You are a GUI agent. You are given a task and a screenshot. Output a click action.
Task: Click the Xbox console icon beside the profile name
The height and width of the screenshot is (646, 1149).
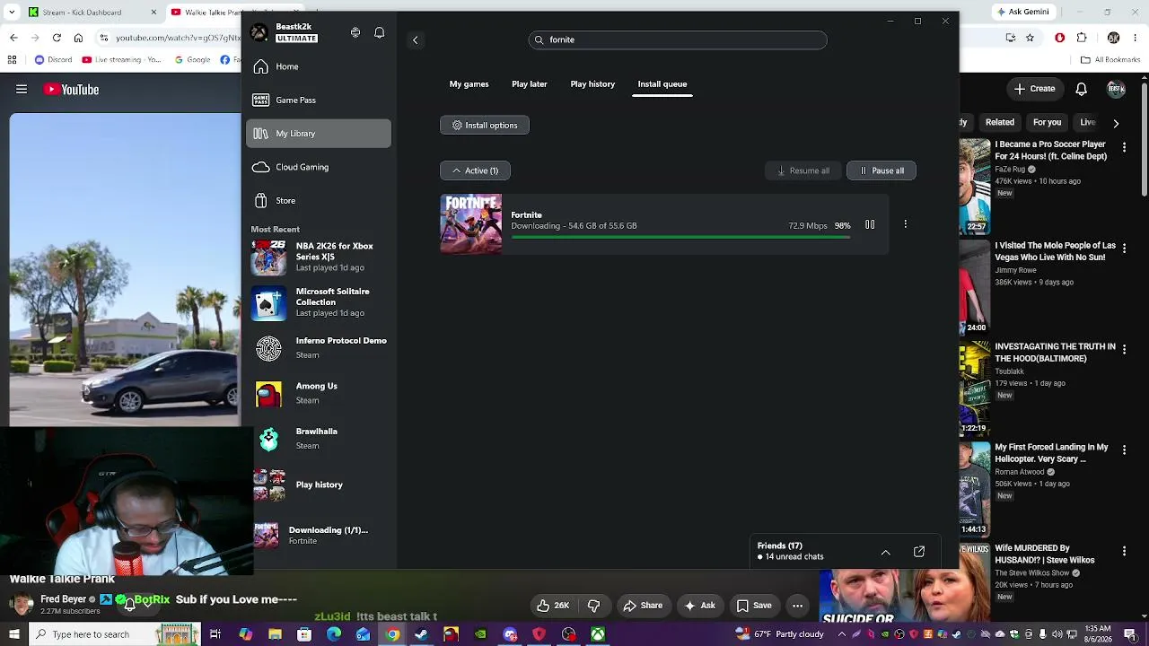pyautogui.click(x=355, y=32)
